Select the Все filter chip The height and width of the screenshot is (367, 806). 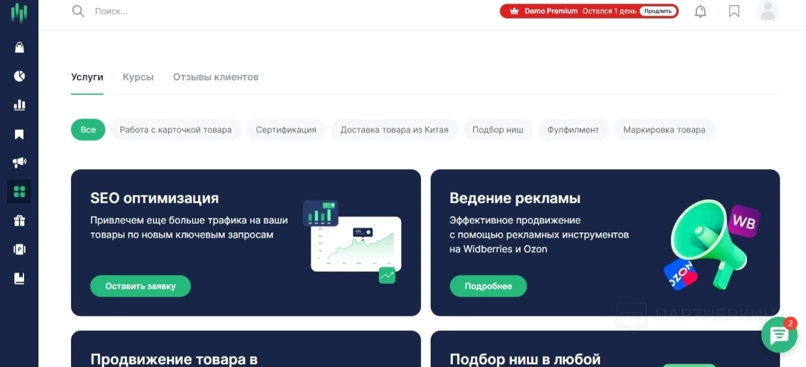coord(88,129)
